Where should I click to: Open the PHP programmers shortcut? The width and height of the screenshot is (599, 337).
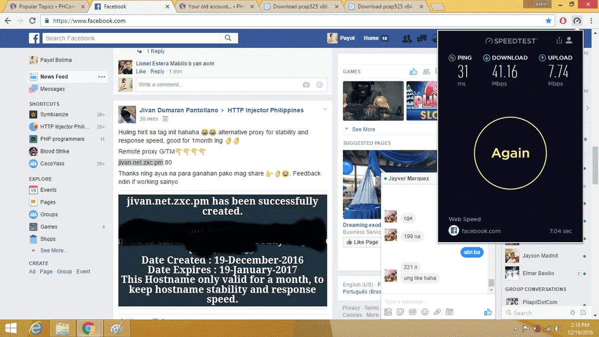click(x=62, y=139)
